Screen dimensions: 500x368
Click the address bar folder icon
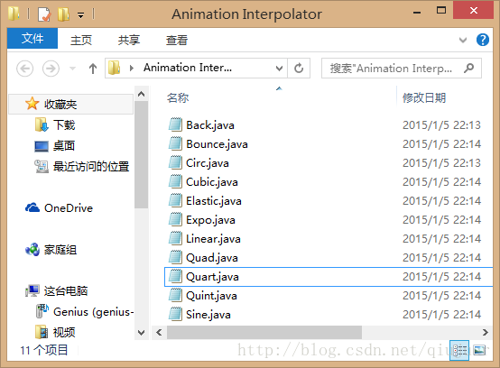pos(114,68)
